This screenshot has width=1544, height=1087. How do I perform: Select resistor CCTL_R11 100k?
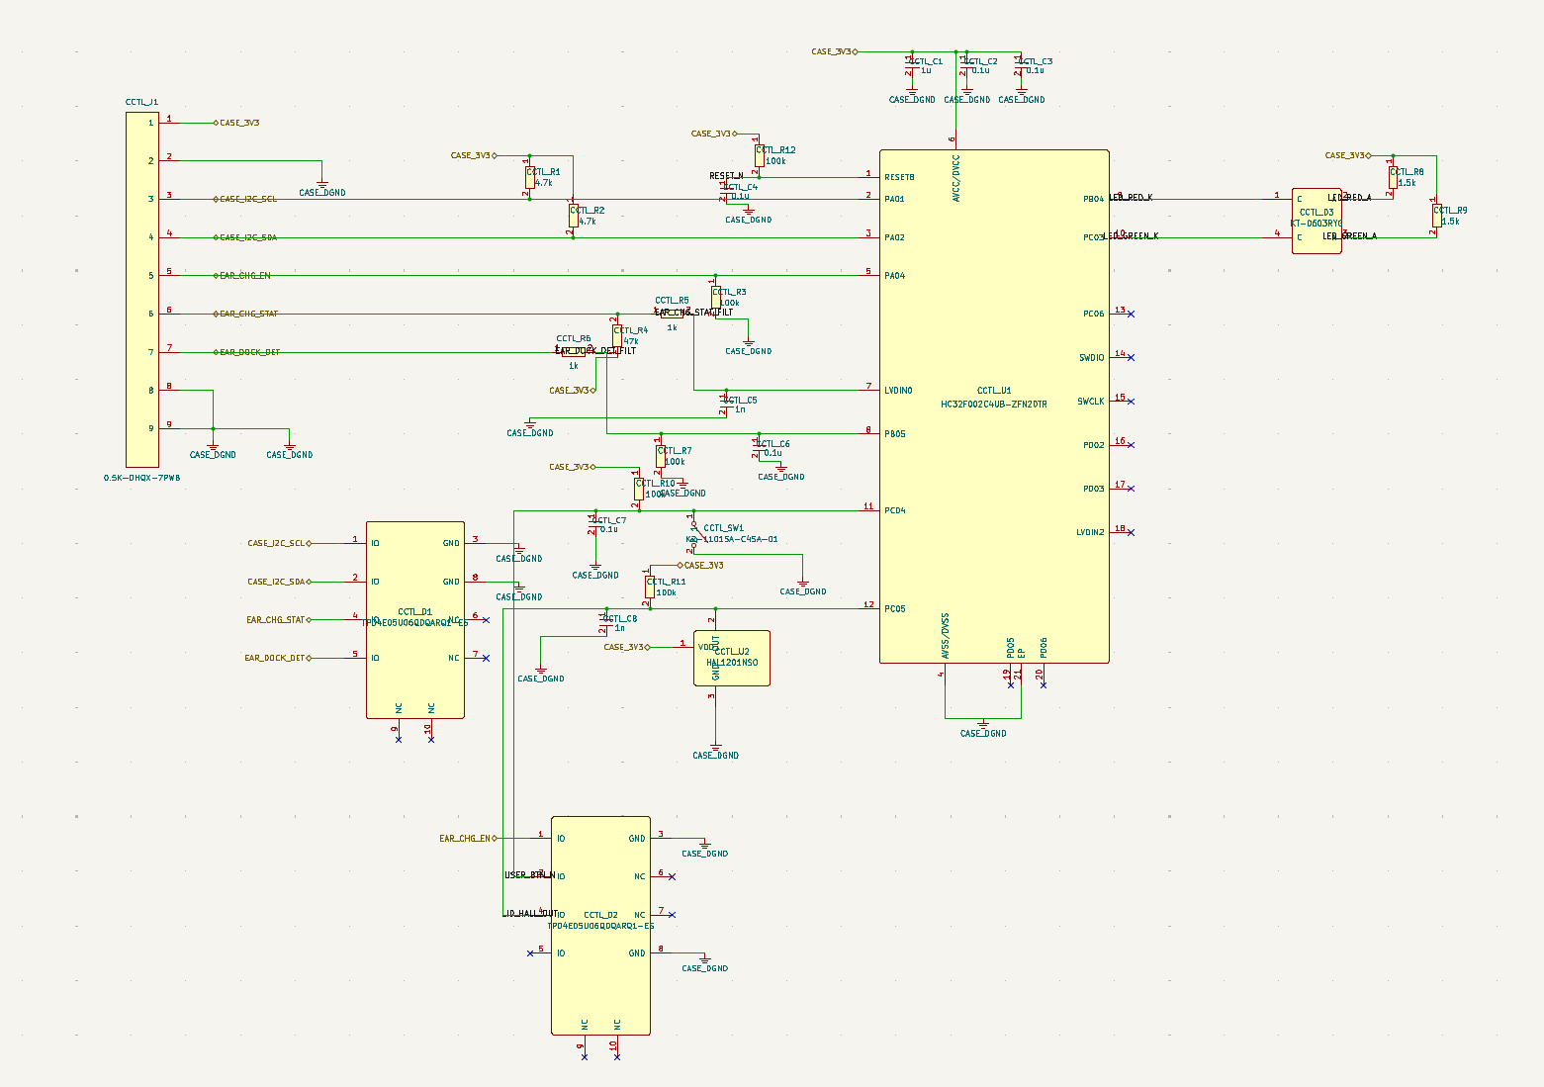click(650, 587)
